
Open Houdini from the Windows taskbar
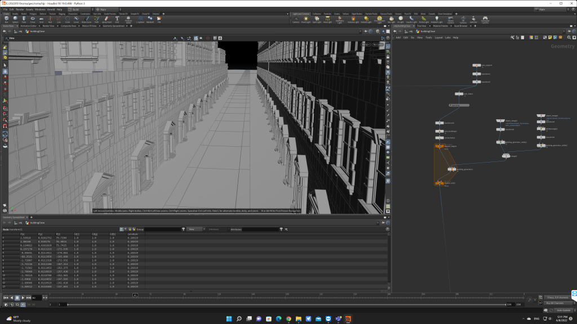[348, 319]
